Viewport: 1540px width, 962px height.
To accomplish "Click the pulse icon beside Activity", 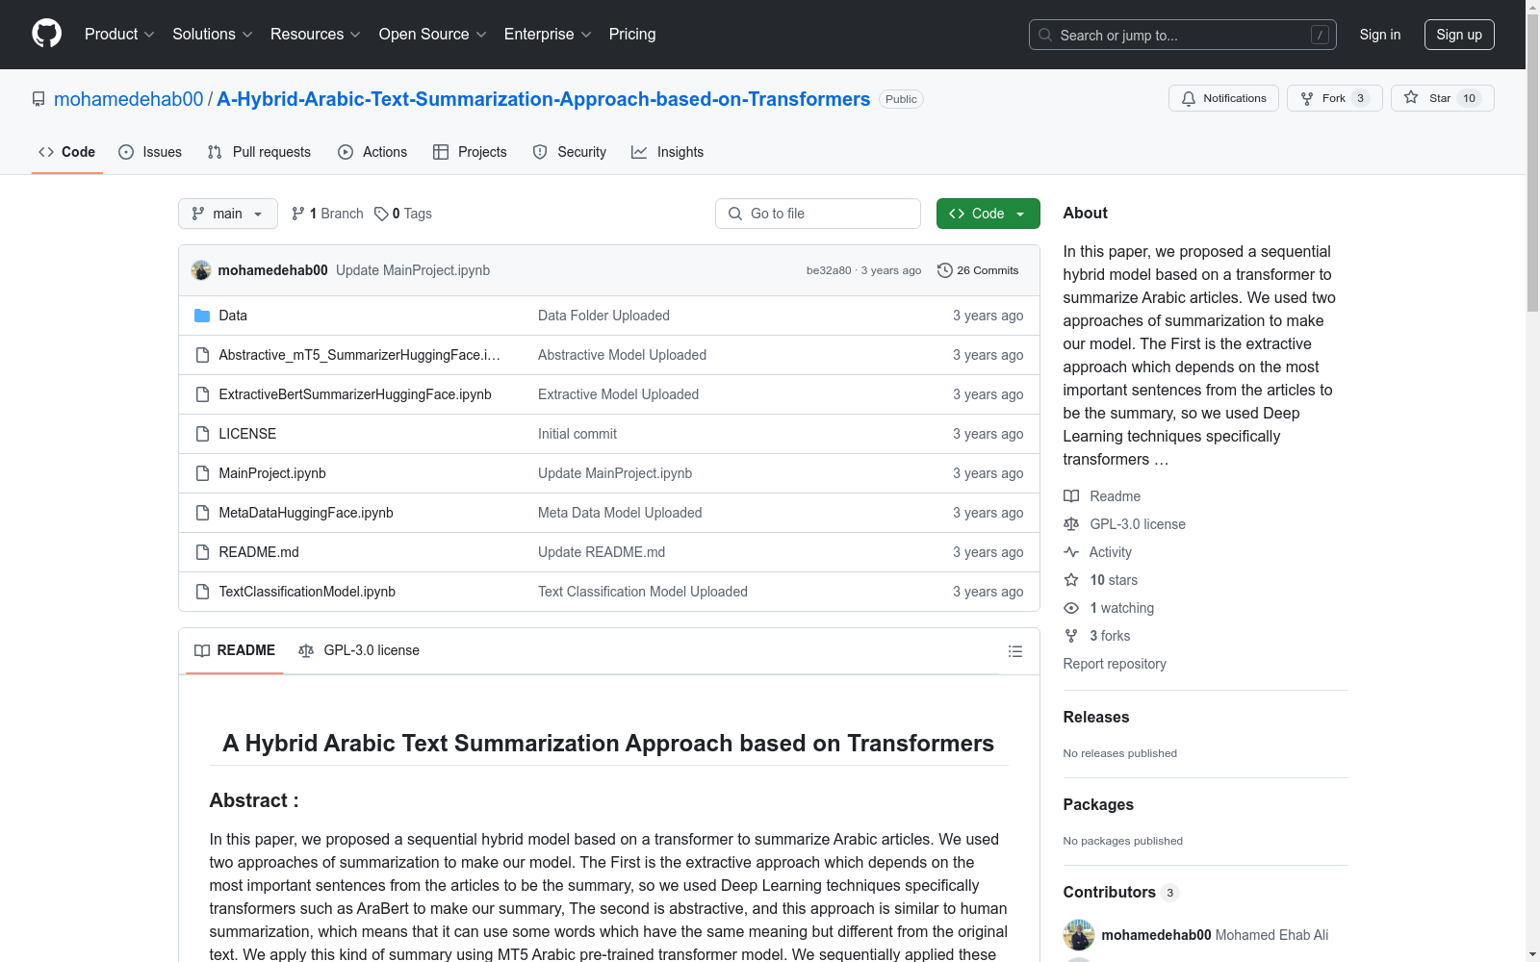I will pyautogui.click(x=1071, y=552).
